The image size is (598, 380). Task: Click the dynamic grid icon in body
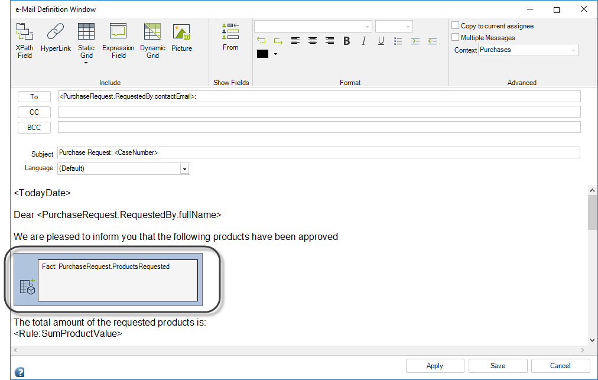coord(27,287)
